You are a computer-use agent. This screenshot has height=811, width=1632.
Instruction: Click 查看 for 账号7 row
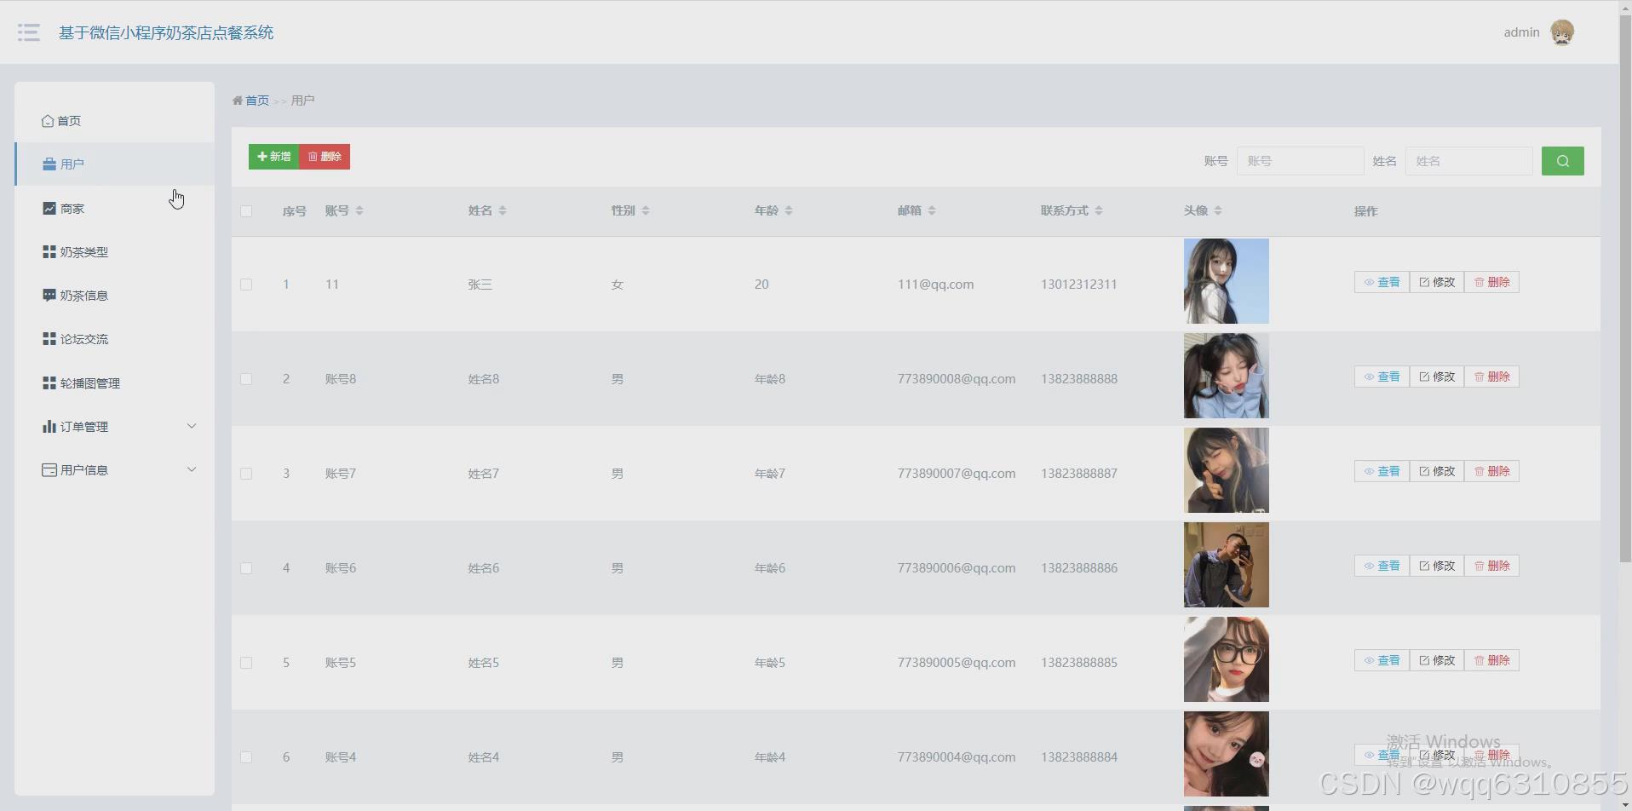pos(1382,471)
